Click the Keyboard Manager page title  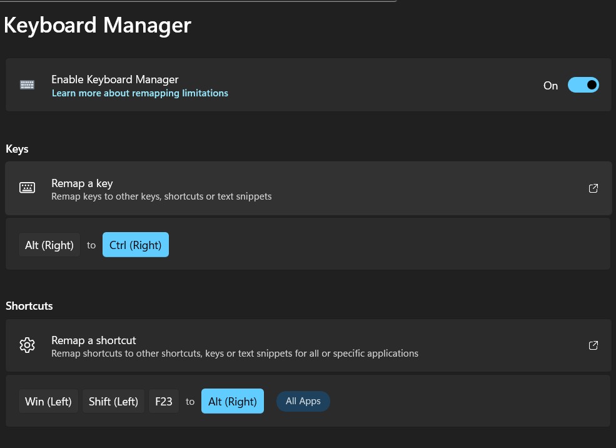pyautogui.click(x=97, y=25)
